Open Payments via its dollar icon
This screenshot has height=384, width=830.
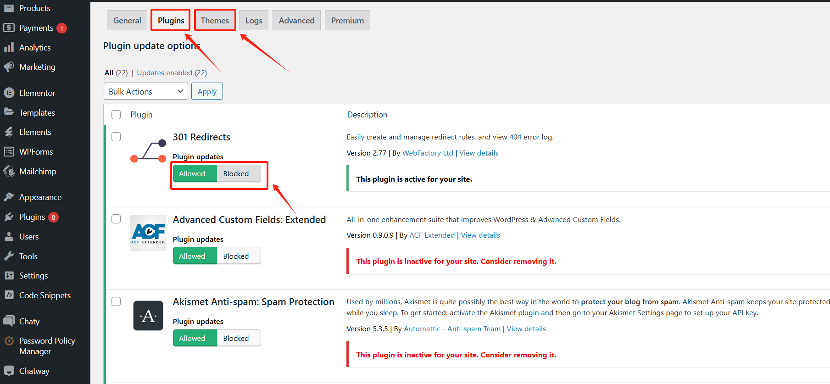tap(9, 28)
